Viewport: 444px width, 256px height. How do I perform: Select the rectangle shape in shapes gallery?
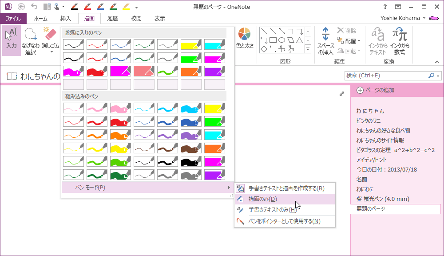coord(273,40)
